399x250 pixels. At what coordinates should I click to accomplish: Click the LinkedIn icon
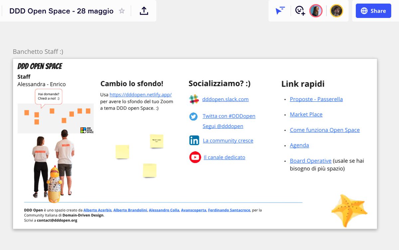click(194, 140)
